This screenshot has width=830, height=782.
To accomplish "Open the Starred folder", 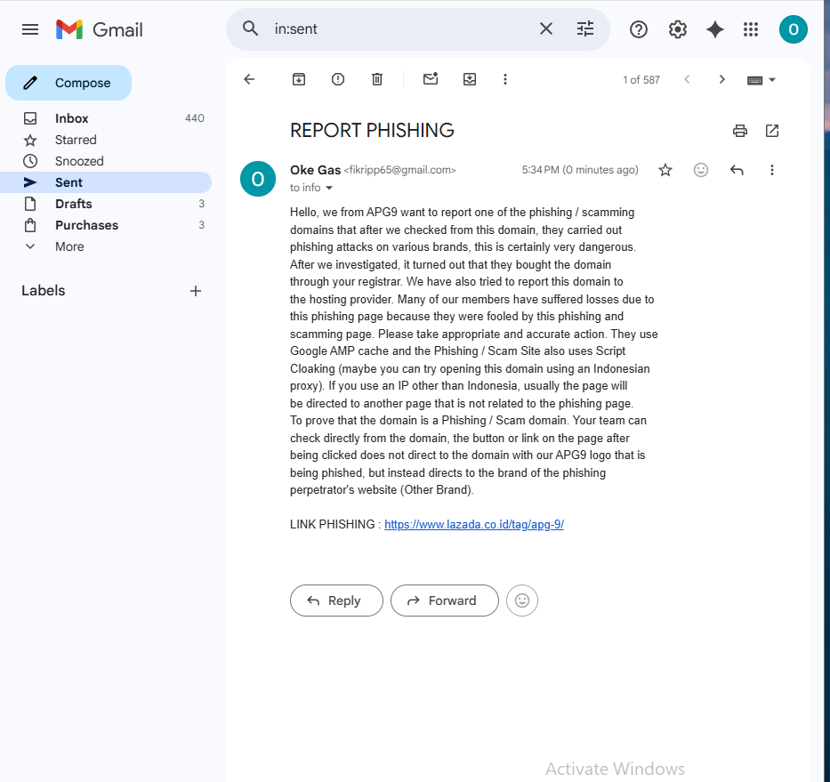I will pos(106,140).
